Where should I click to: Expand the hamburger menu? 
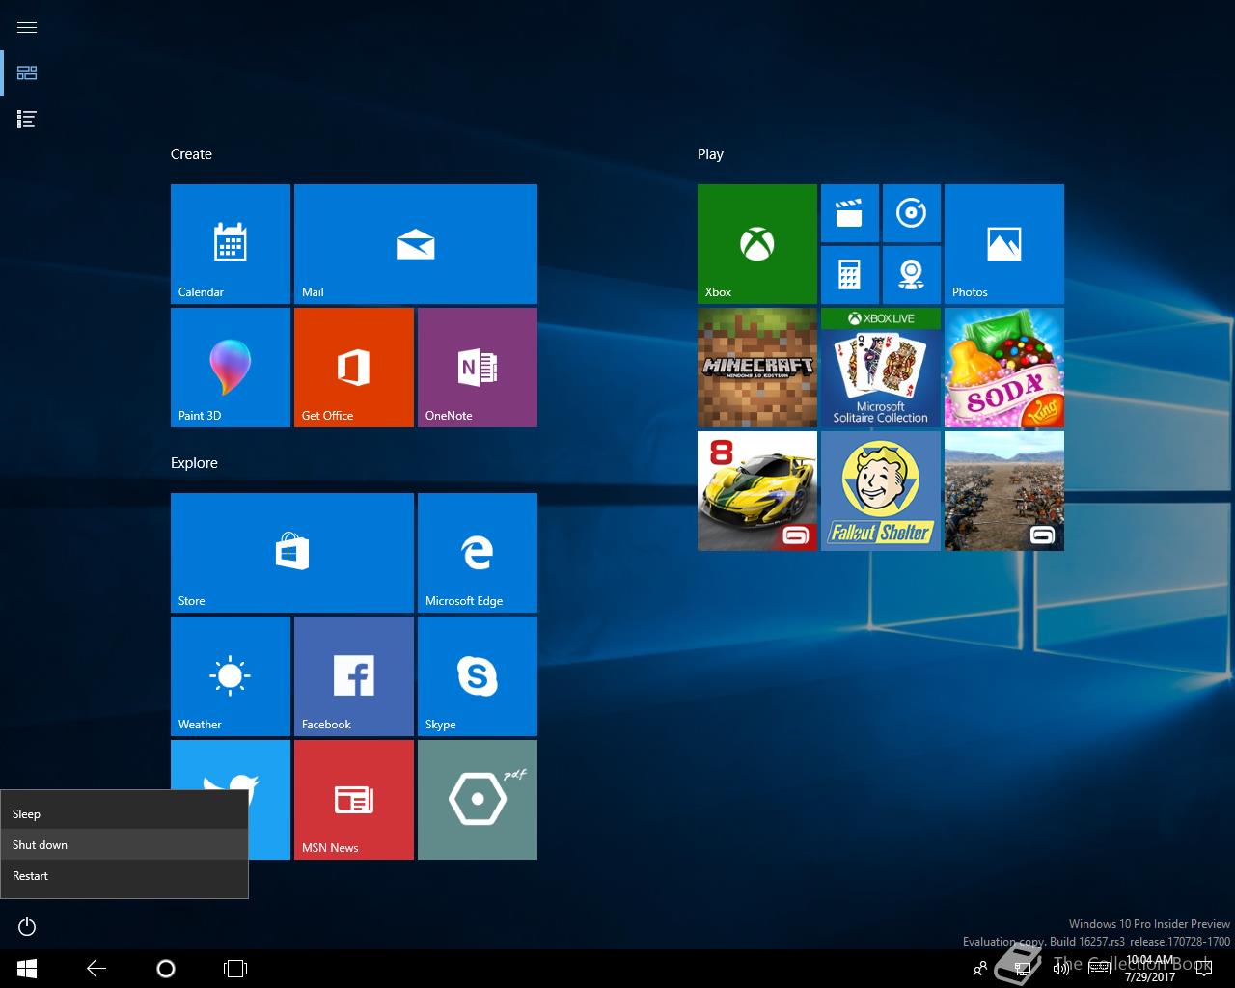(27, 27)
